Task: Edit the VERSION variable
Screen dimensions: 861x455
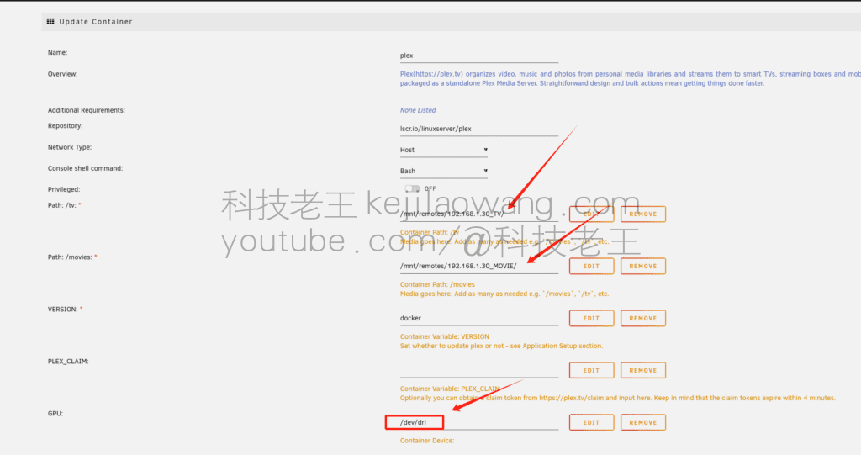Action: (x=591, y=318)
